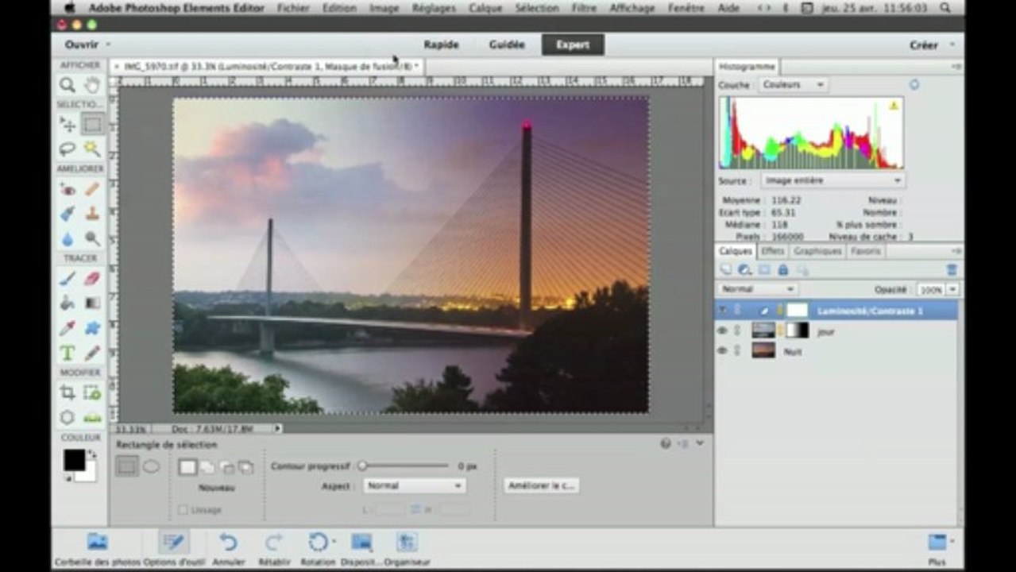Select the Blur water drop tool
The height and width of the screenshot is (572, 1016).
click(68, 238)
